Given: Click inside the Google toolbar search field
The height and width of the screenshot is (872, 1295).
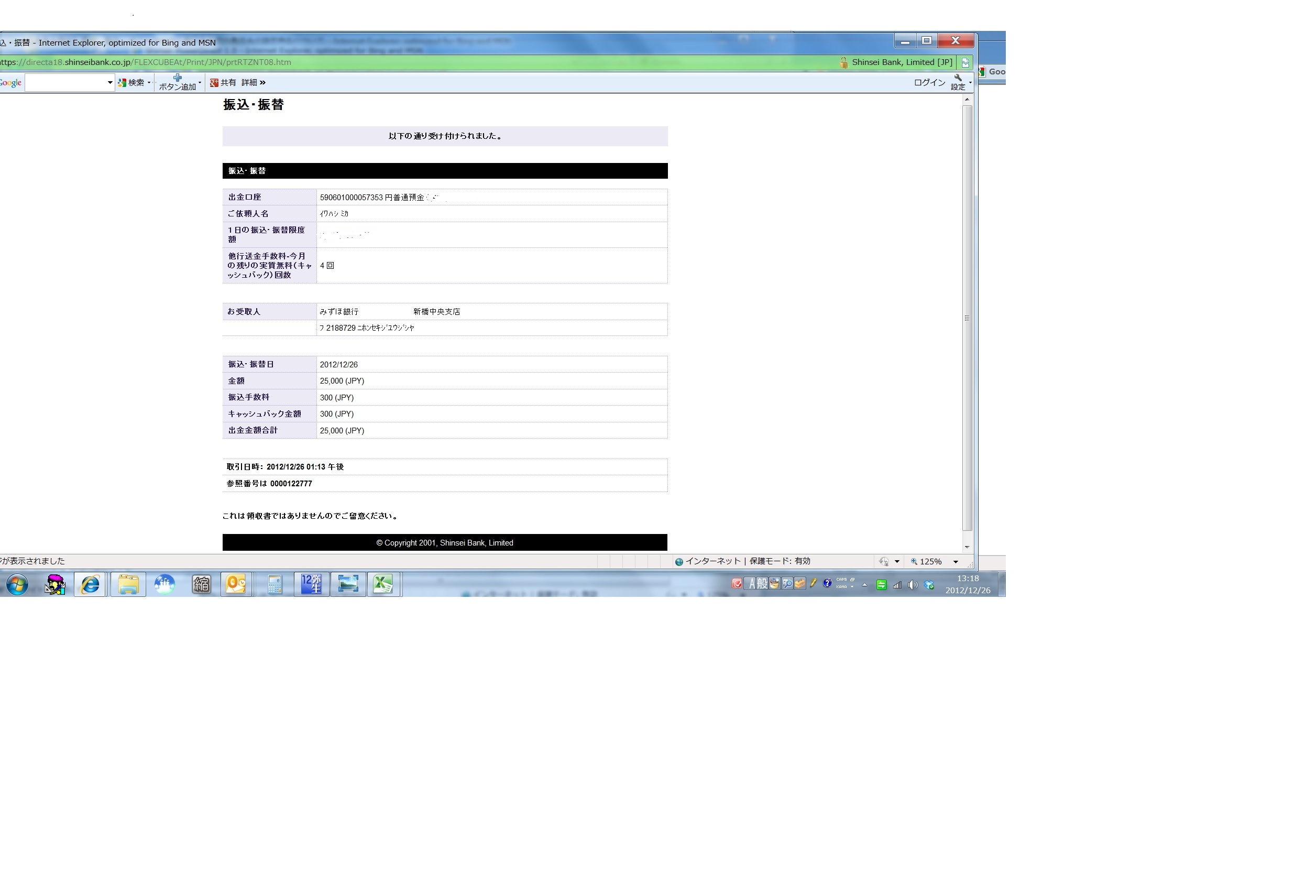Looking at the screenshot, I should [65, 82].
